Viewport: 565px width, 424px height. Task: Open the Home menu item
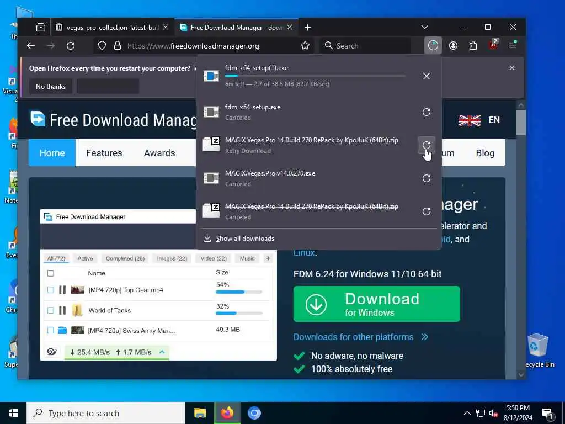[x=52, y=153]
